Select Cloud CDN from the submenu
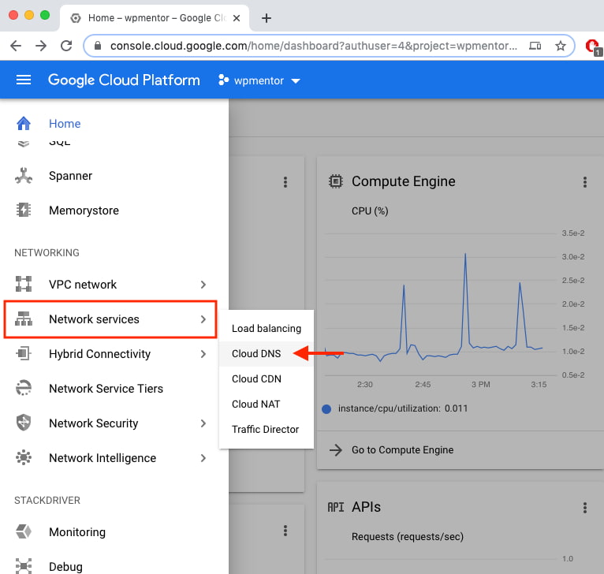Viewport: 604px width, 574px height. (x=267, y=378)
